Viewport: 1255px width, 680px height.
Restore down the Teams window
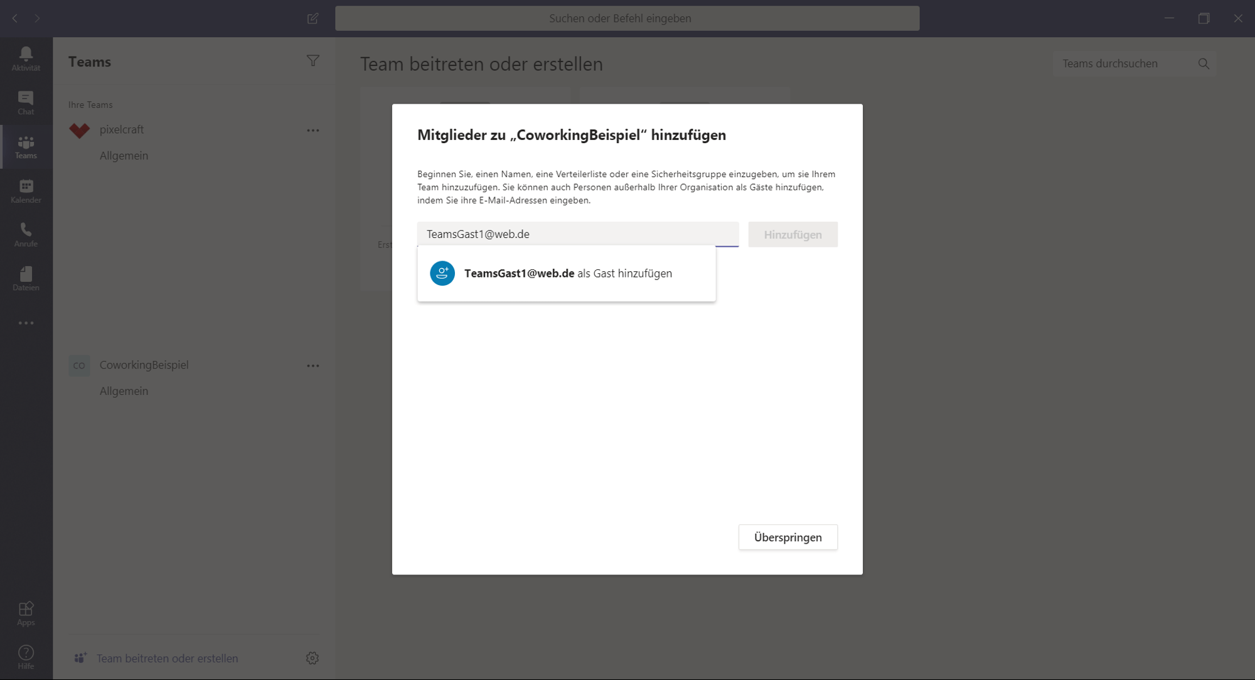pyautogui.click(x=1204, y=18)
